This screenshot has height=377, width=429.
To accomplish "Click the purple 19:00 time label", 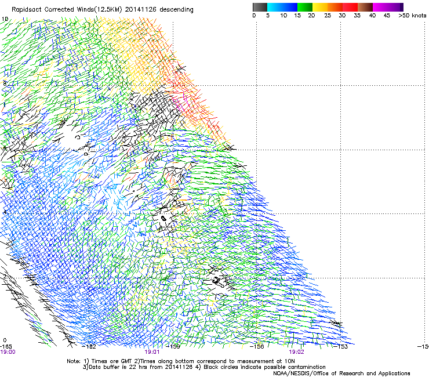I will (x=8, y=352).
